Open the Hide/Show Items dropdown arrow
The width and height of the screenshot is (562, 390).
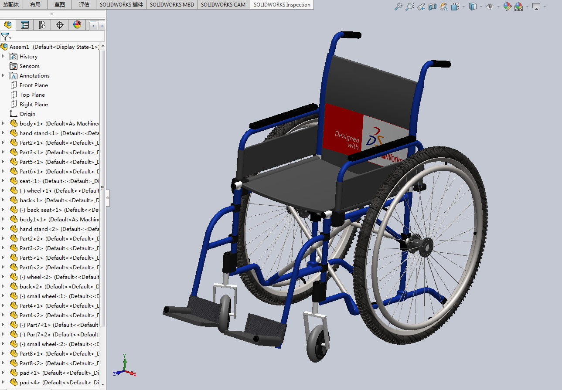pyautogui.click(x=498, y=7)
